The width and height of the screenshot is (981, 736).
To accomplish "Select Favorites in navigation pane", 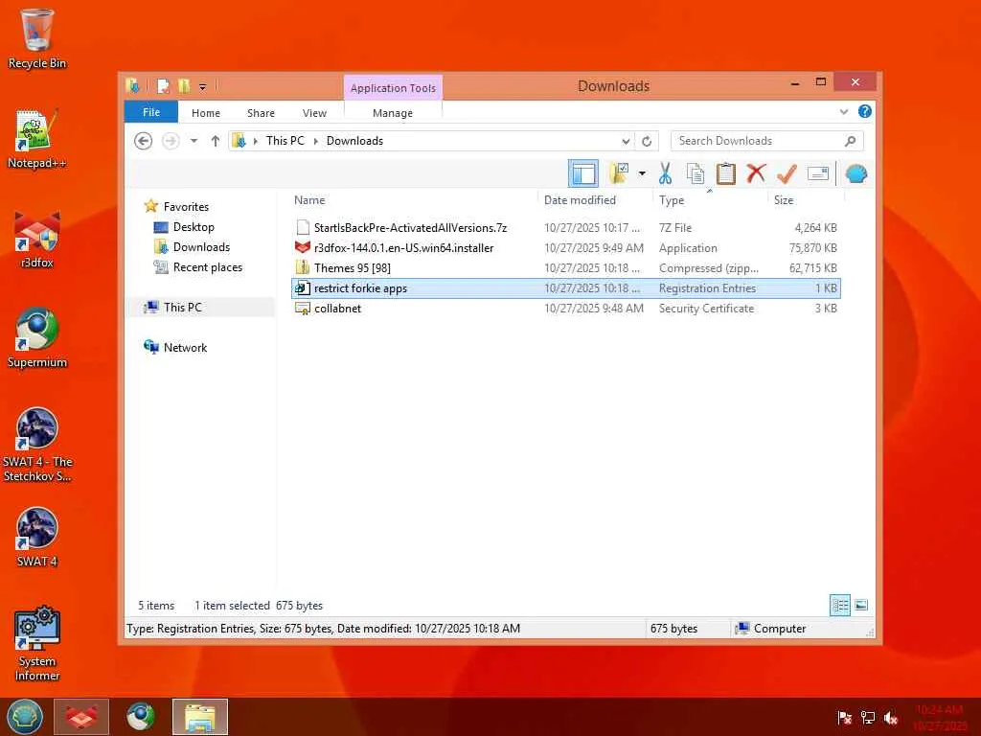I will pyautogui.click(x=186, y=207).
